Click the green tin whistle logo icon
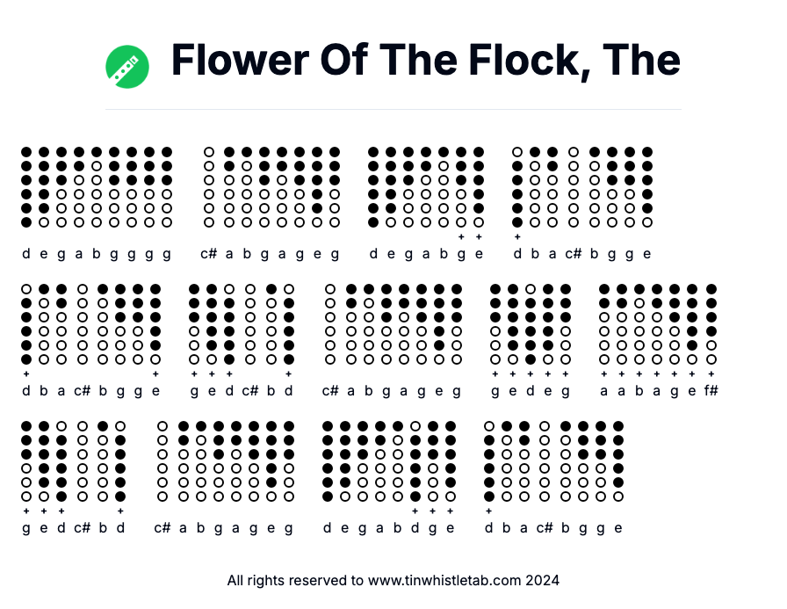The height and width of the screenshot is (609, 787). [127, 67]
